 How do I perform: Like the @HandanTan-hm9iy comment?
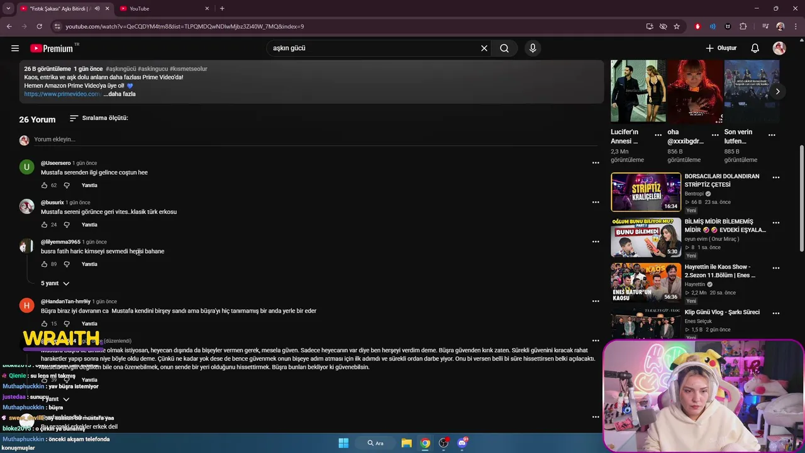pyautogui.click(x=44, y=323)
